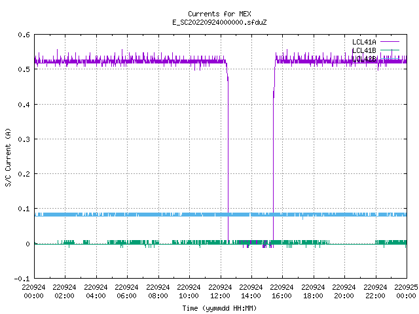Click the 220924 20:00 time tick label
The width and height of the screenshot is (419, 314).
tap(344, 292)
